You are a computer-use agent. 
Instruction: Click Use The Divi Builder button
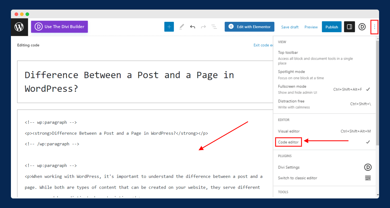pos(60,27)
